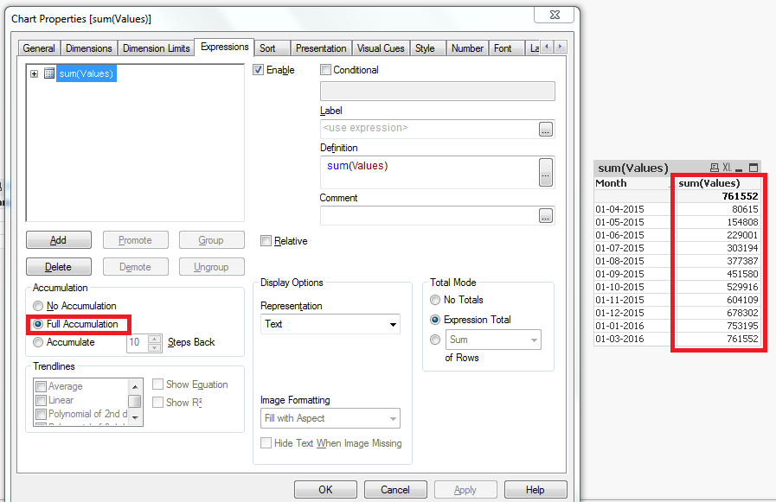The image size is (776, 502).
Task: Open the Sum of Rows aggregation dropdown
Action: [x=493, y=340]
